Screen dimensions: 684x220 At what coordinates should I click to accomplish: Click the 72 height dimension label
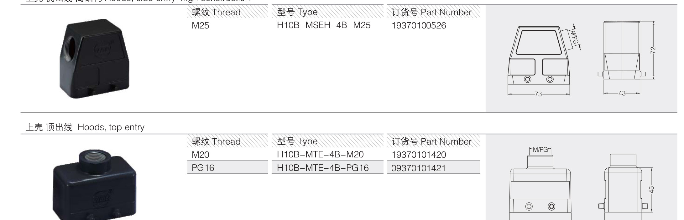coord(653,50)
